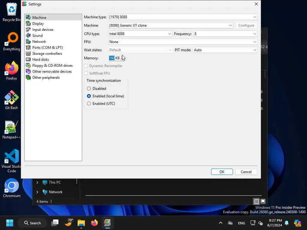Click the Recycle Bin desktop icon

pos(11,12)
